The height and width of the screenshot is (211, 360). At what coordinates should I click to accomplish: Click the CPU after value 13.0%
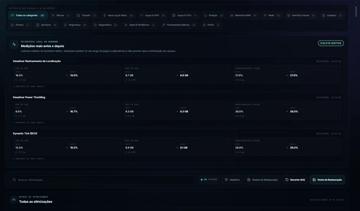74,75
